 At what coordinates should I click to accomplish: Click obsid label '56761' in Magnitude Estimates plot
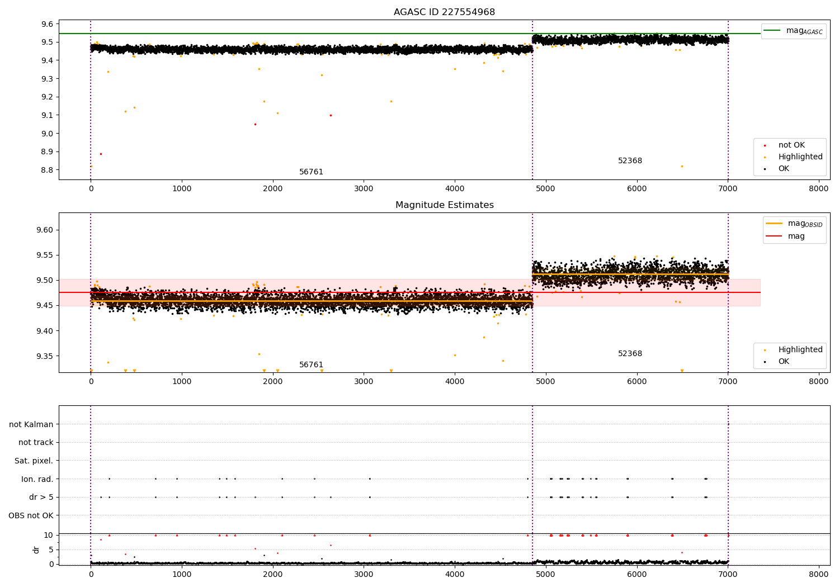point(311,365)
